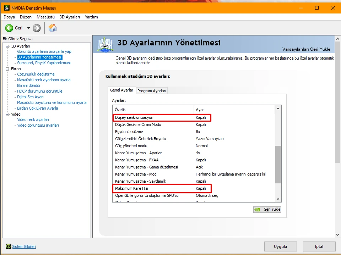341x255 pixels.
Task: Open the Masaüstü menu
Action: 46,17
